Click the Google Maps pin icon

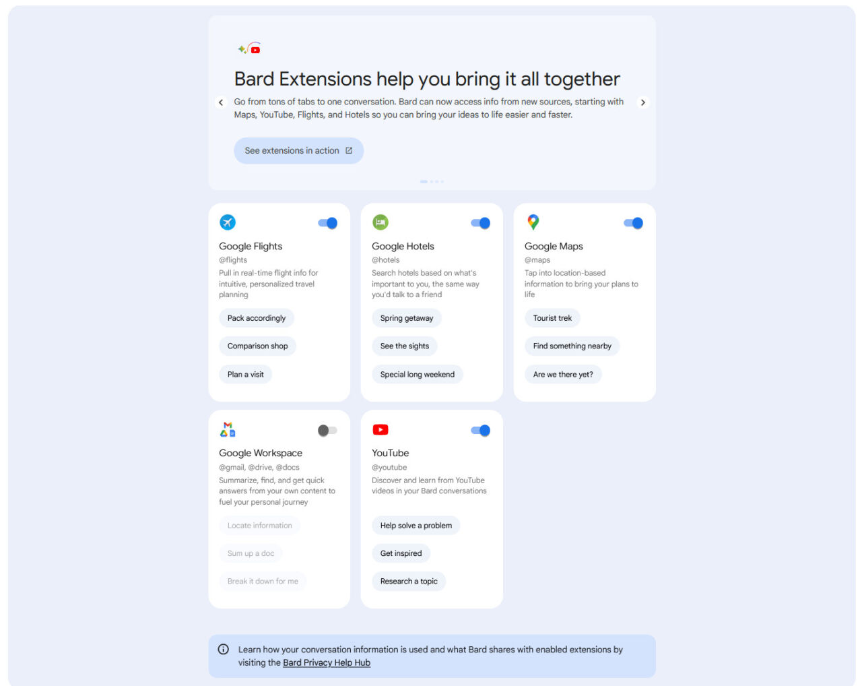533,222
